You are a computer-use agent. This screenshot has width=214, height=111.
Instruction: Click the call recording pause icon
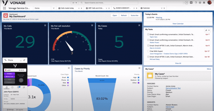[21, 80]
